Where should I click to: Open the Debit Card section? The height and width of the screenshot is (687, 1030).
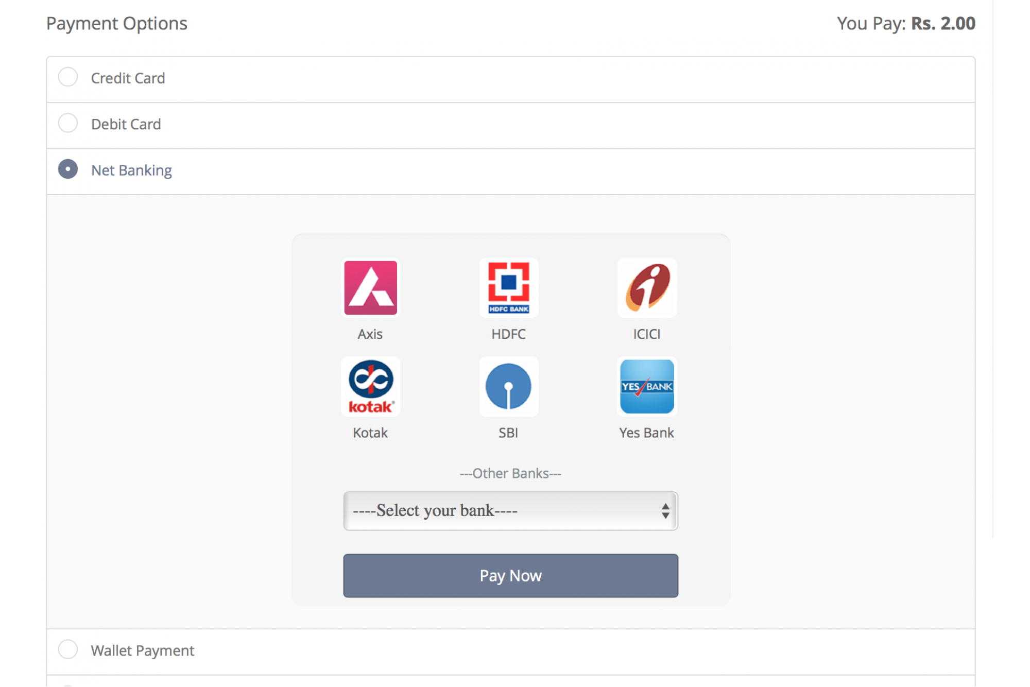(126, 124)
